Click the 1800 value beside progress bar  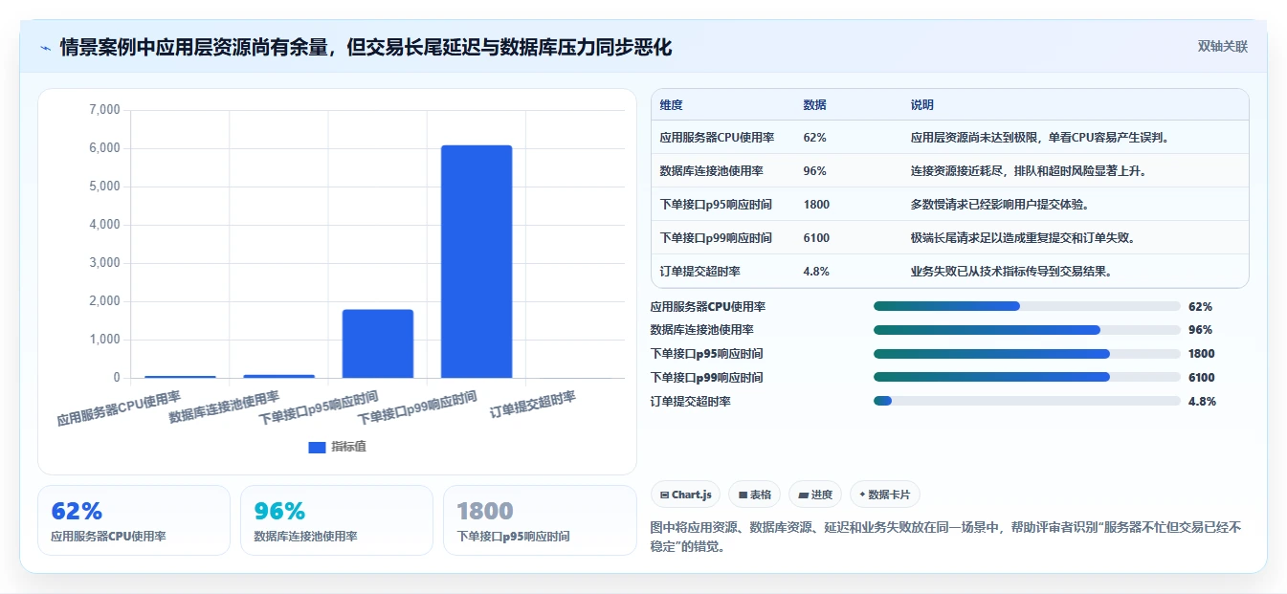(1202, 354)
